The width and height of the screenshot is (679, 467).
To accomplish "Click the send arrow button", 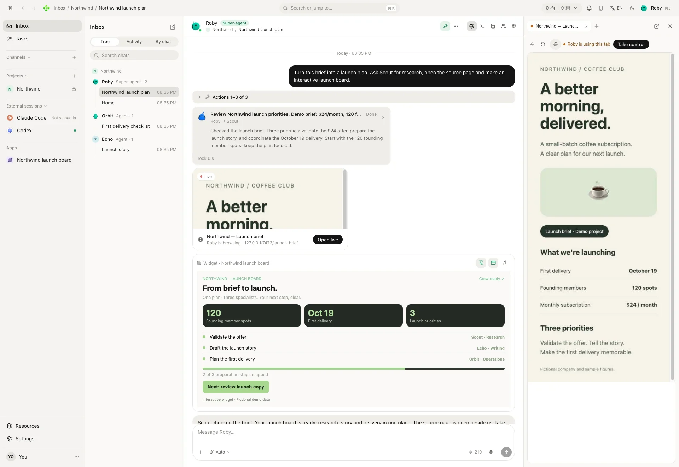I will [x=506, y=452].
